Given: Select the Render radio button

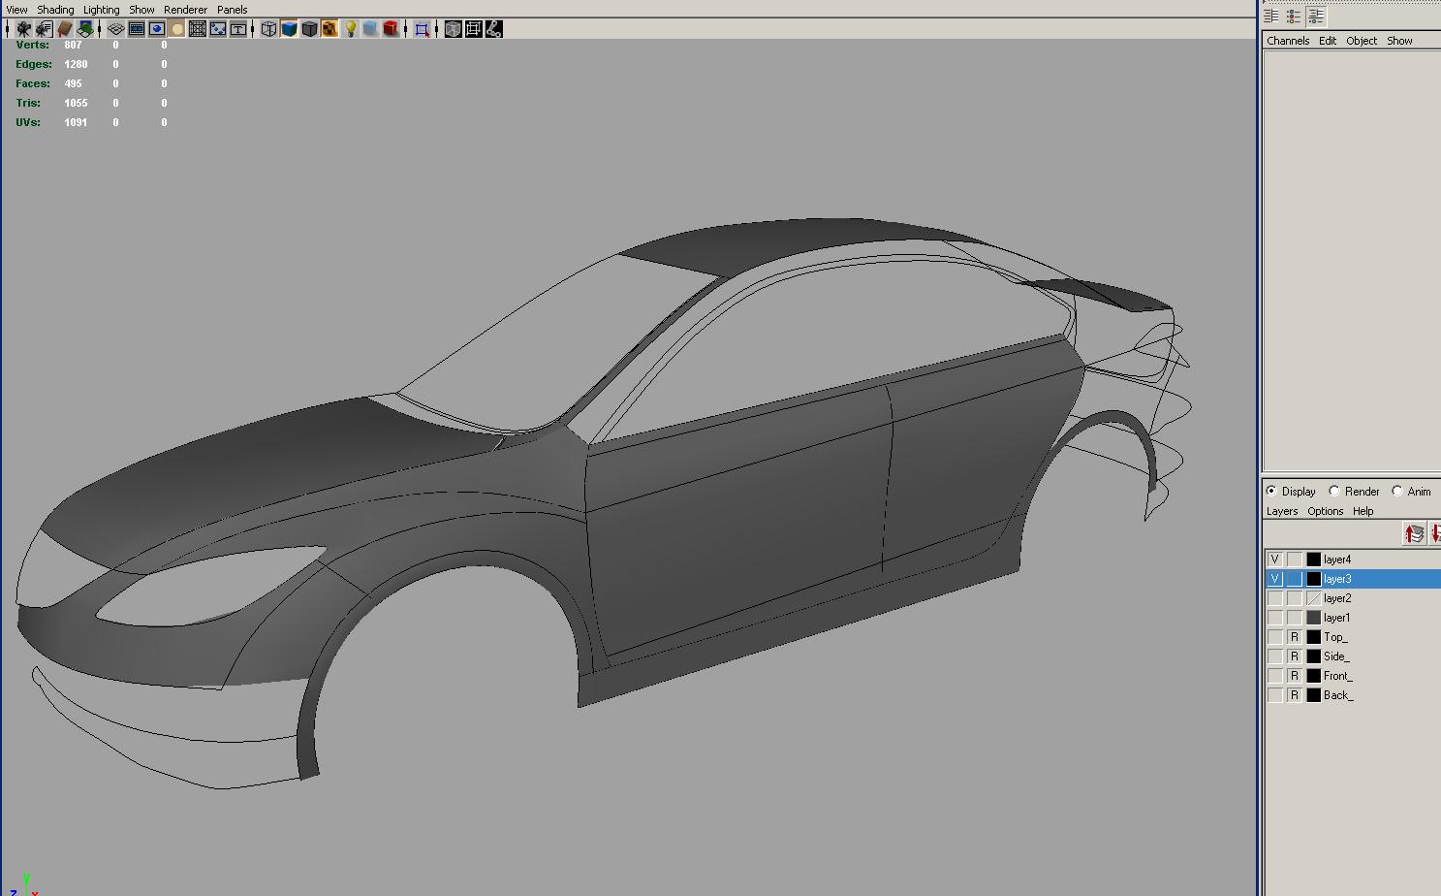Looking at the screenshot, I should pyautogui.click(x=1334, y=491).
